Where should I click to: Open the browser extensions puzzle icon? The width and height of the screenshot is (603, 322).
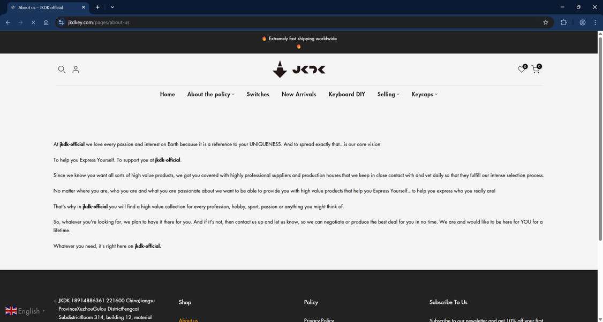tap(563, 22)
